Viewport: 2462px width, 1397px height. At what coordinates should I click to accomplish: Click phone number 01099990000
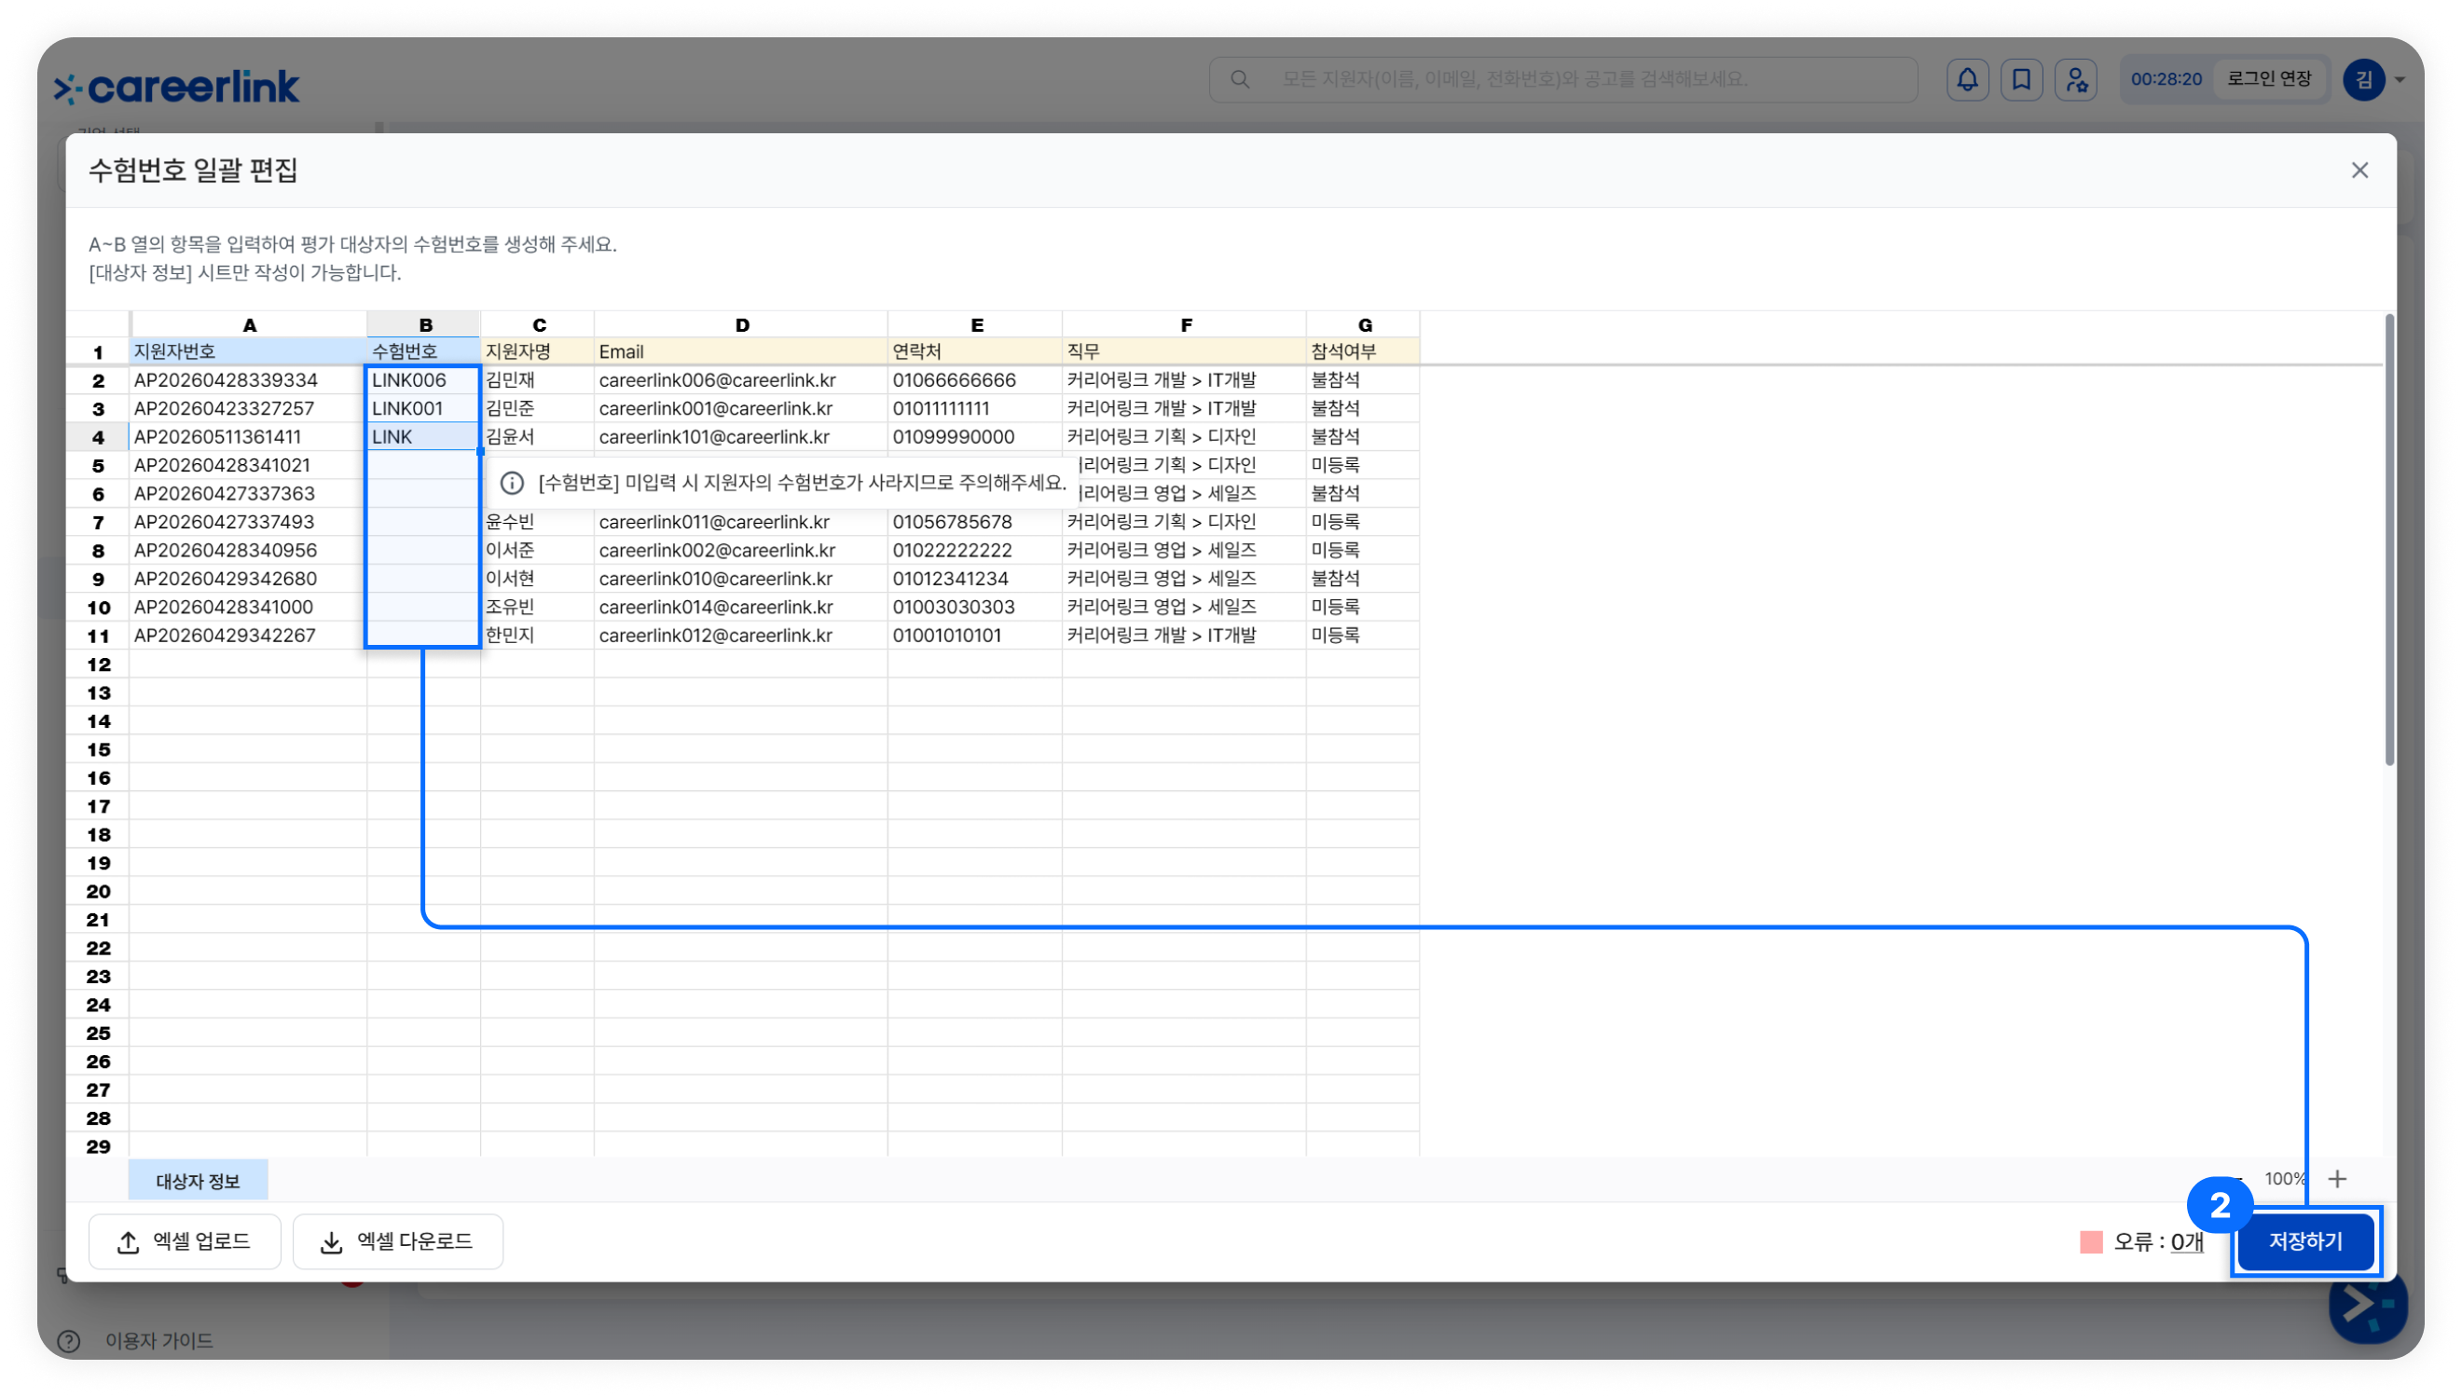pos(975,437)
